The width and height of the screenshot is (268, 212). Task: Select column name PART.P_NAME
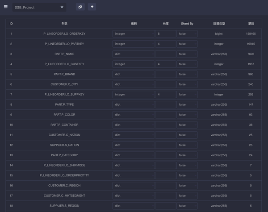[x=64, y=54]
